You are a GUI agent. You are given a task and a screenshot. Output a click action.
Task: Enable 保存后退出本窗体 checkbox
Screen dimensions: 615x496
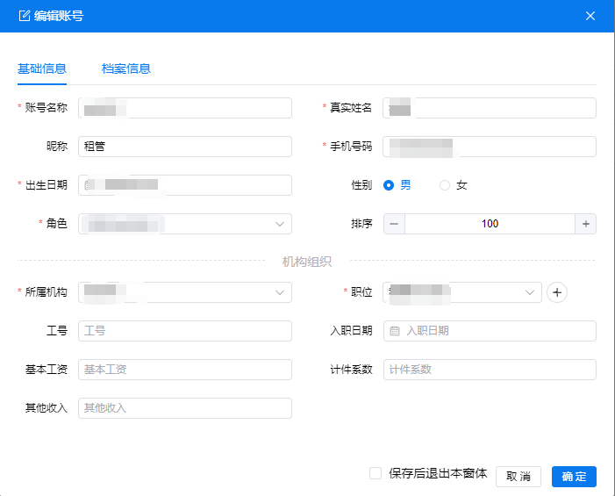(375, 473)
